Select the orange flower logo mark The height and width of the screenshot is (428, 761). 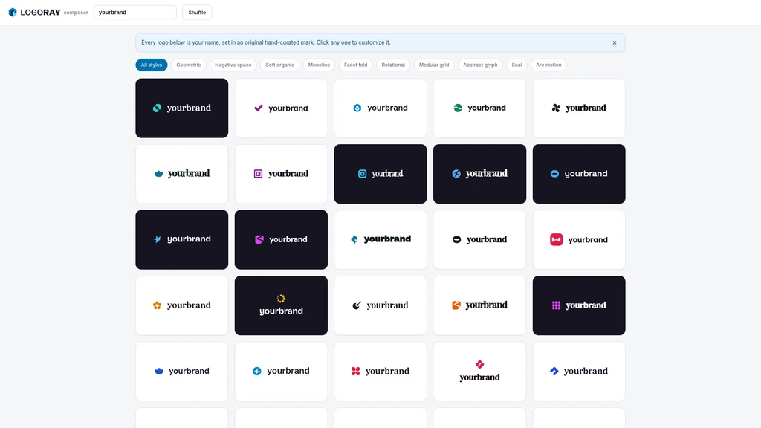158,305
